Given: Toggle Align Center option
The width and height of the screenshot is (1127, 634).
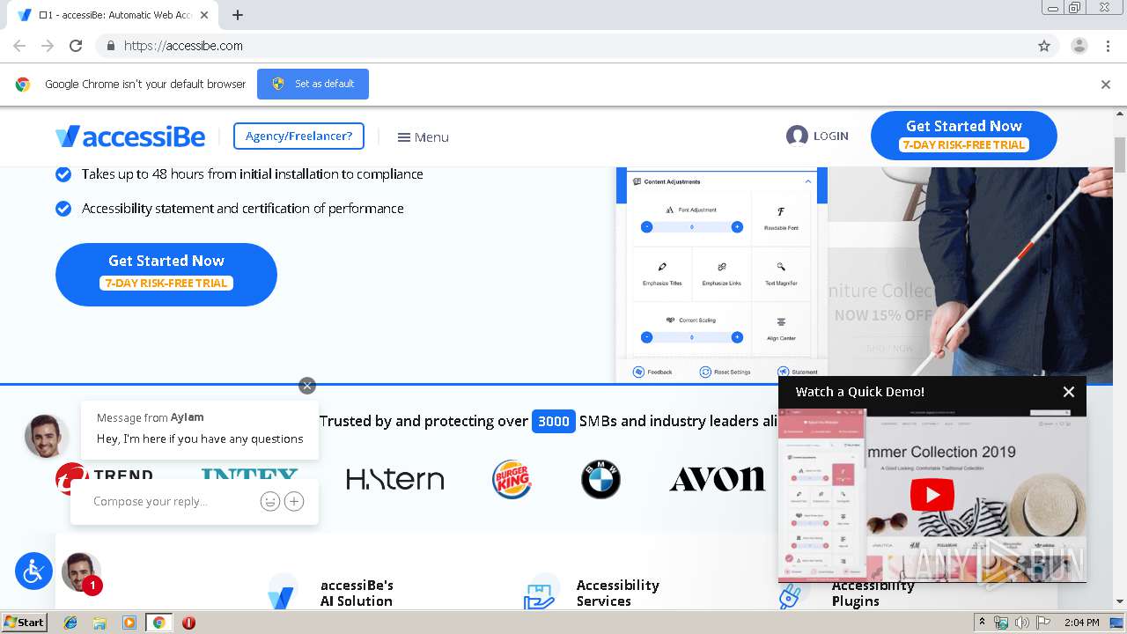Looking at the screenshot, I should pyautogui.click(x=781, y=328).
